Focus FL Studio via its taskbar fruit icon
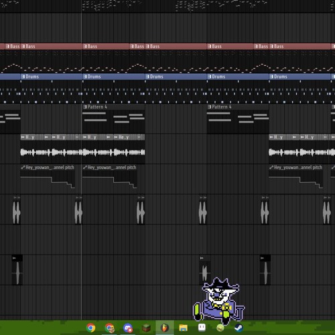 click(165, 328)
